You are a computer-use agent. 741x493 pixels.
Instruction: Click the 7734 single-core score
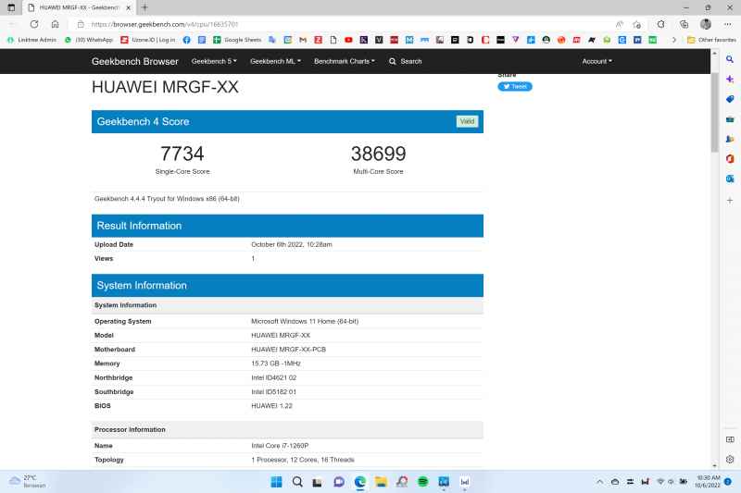[182, 154]
